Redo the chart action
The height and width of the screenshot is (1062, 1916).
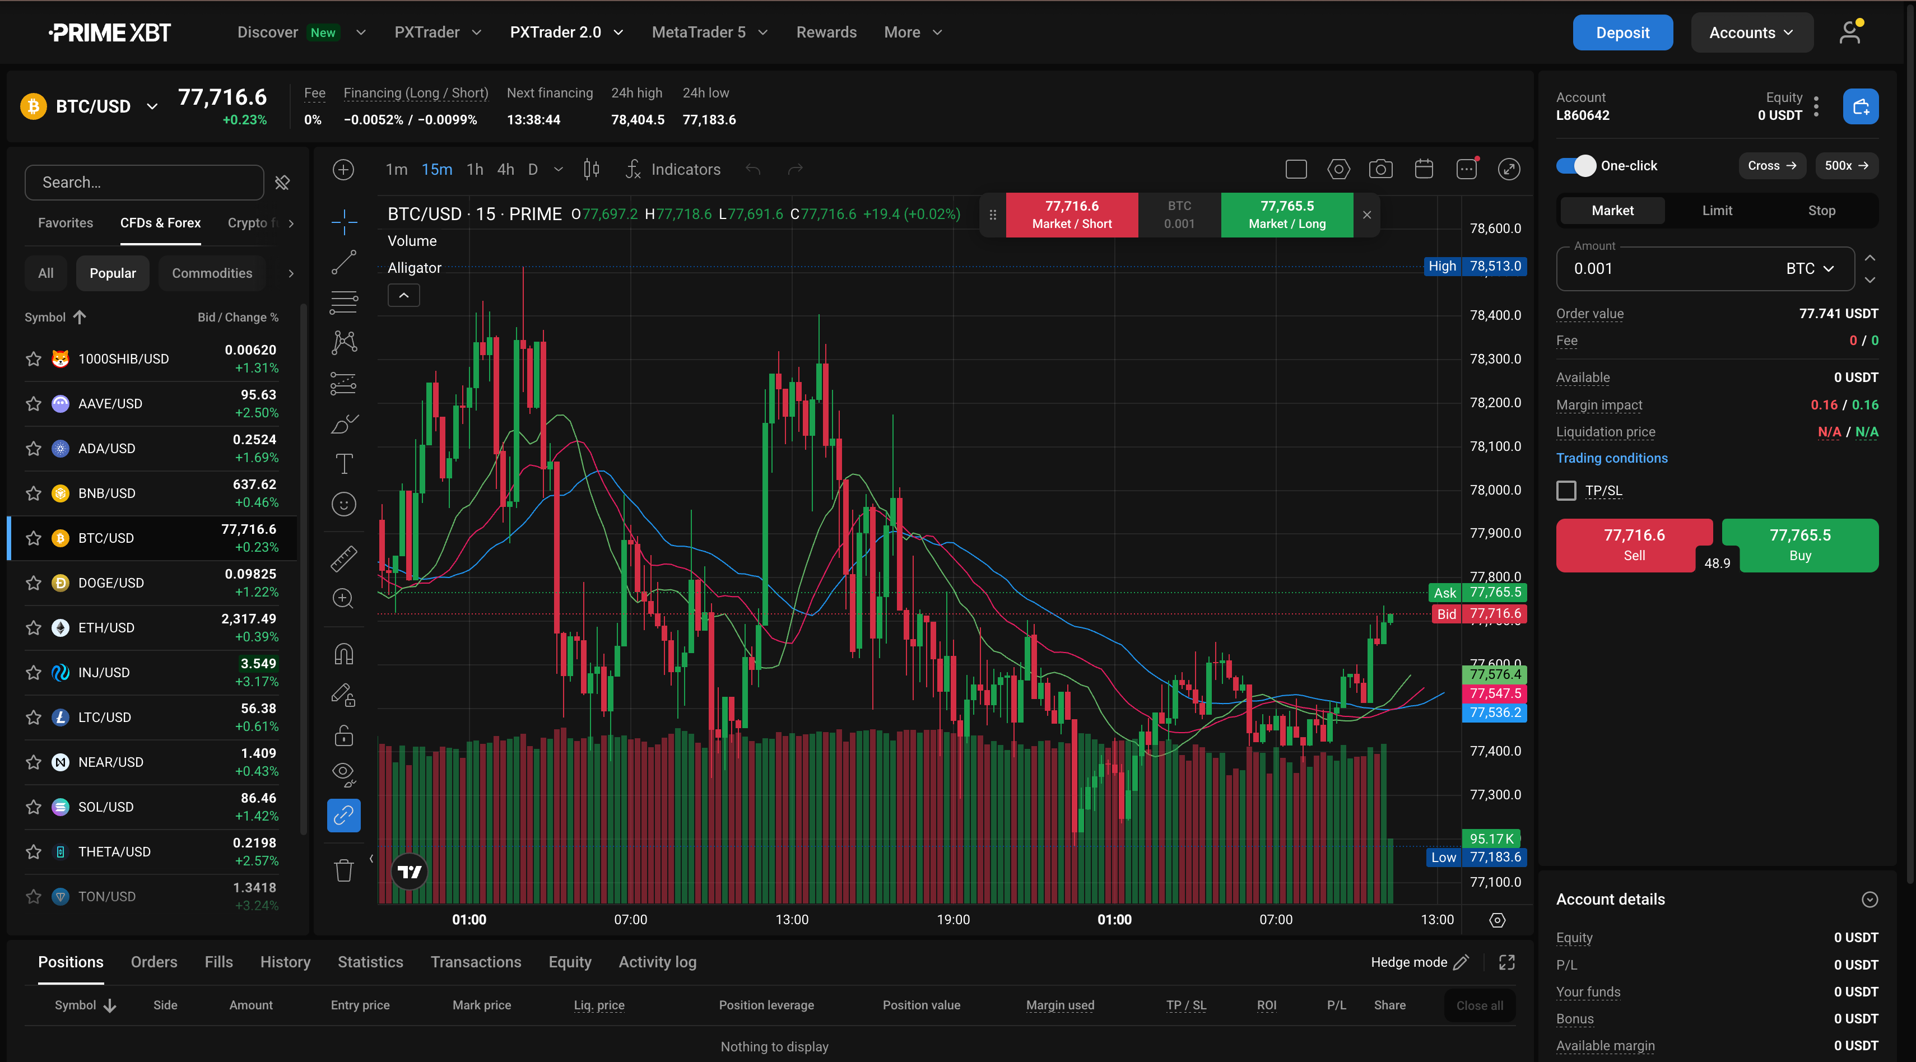coord(795,170)
